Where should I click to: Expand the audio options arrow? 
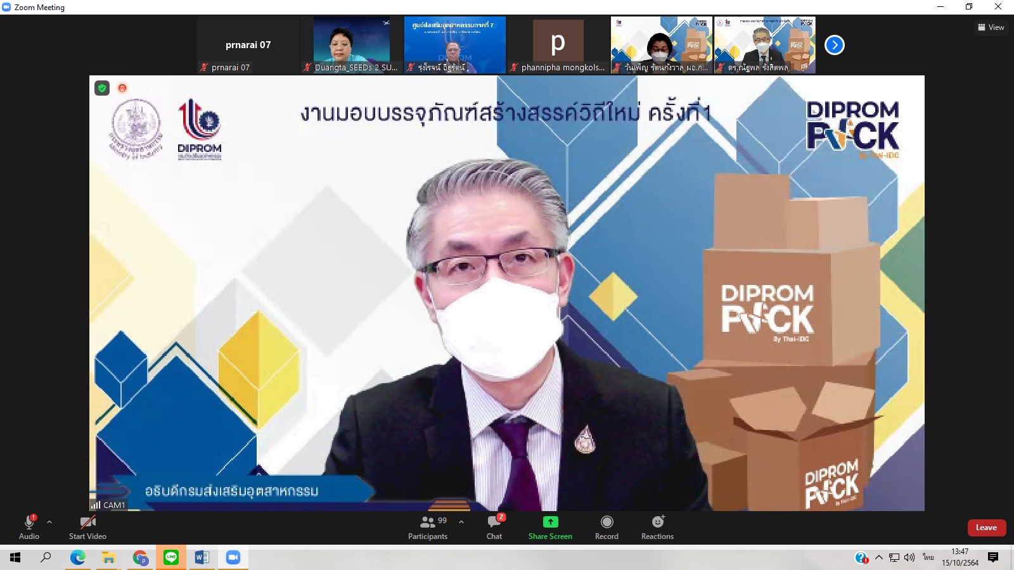[49, 522]
